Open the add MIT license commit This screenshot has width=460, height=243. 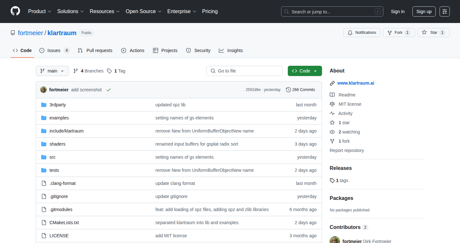tap(171, 236)
